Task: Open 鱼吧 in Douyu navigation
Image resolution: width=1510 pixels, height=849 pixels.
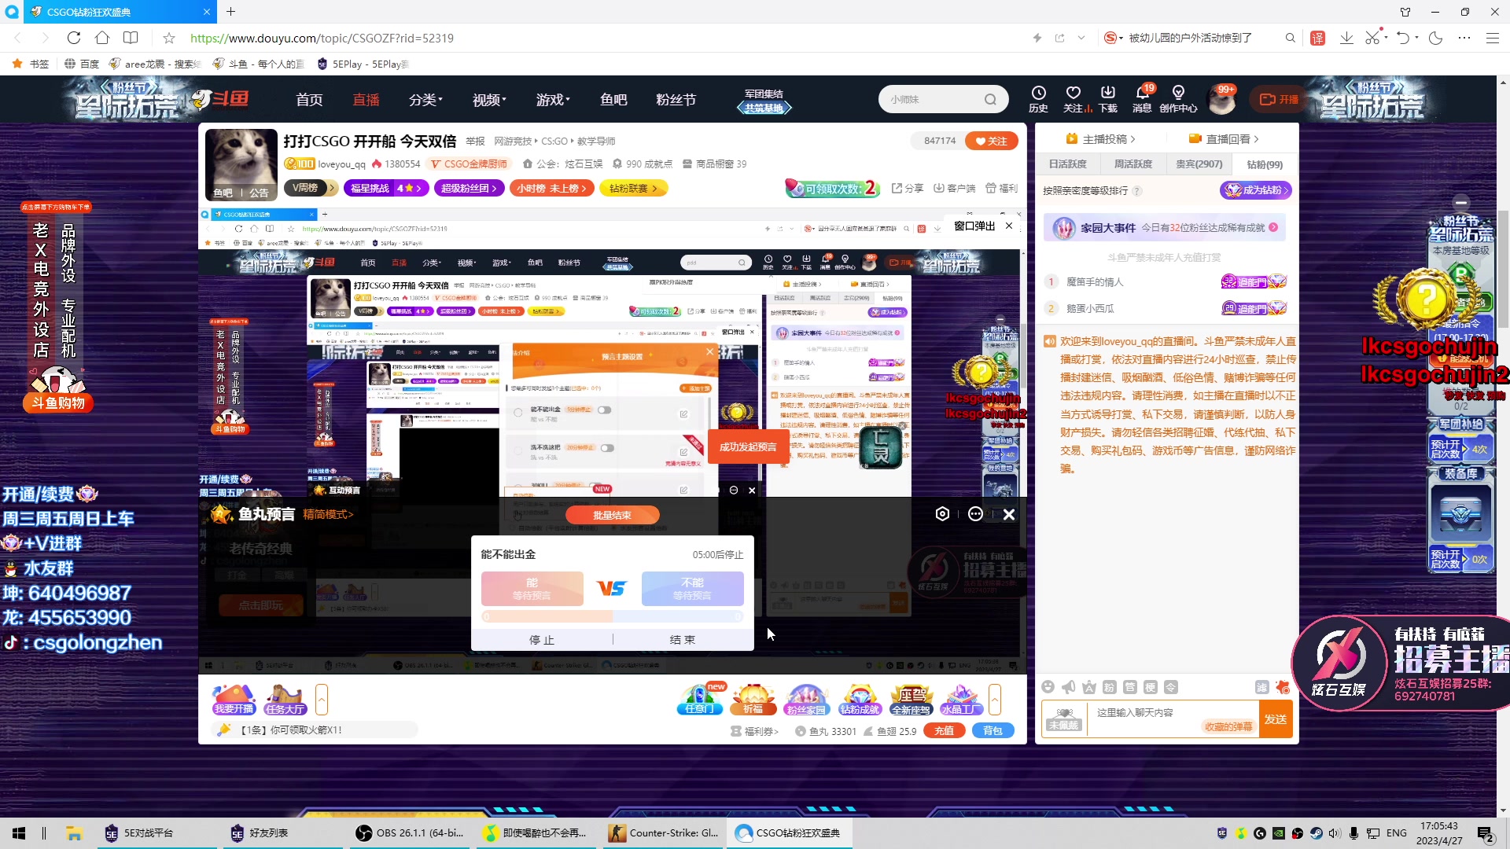Action: click(613, 100)
